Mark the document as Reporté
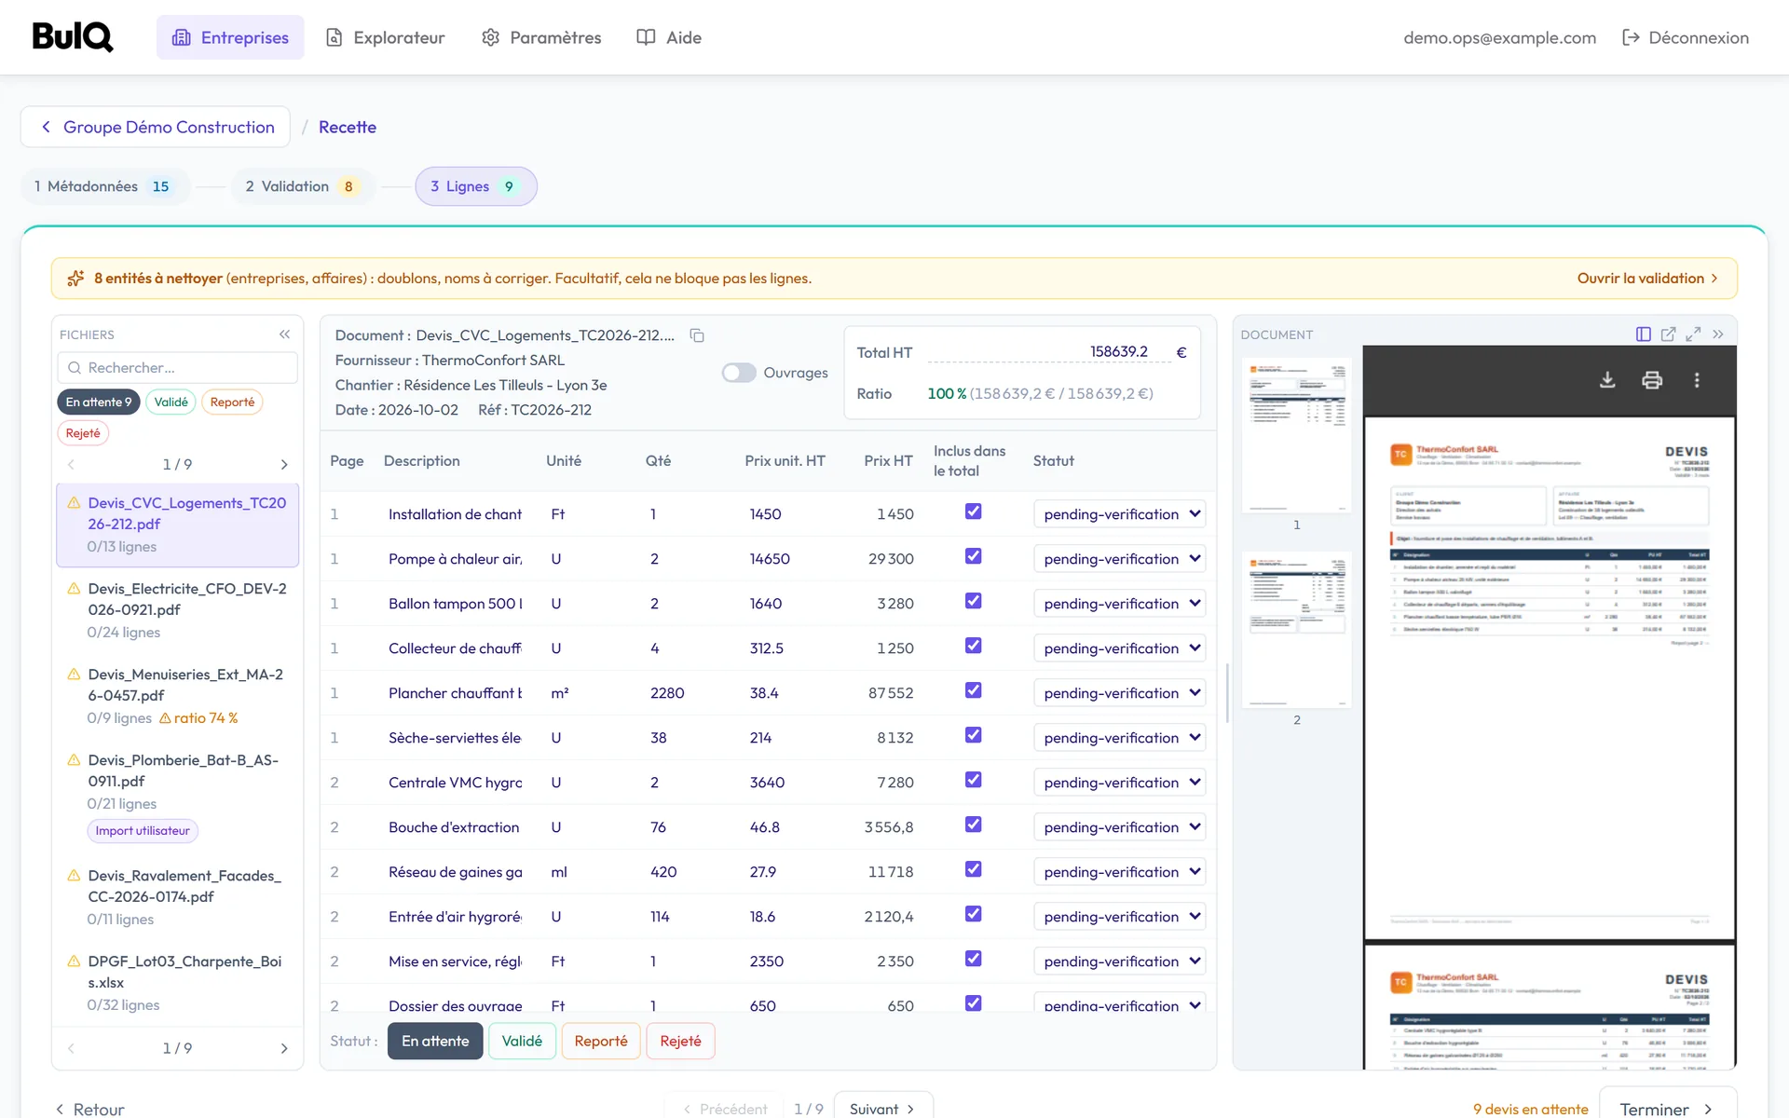Image resolution: width=1789 pixels, height=1118 pixels. click(601, 1041)
